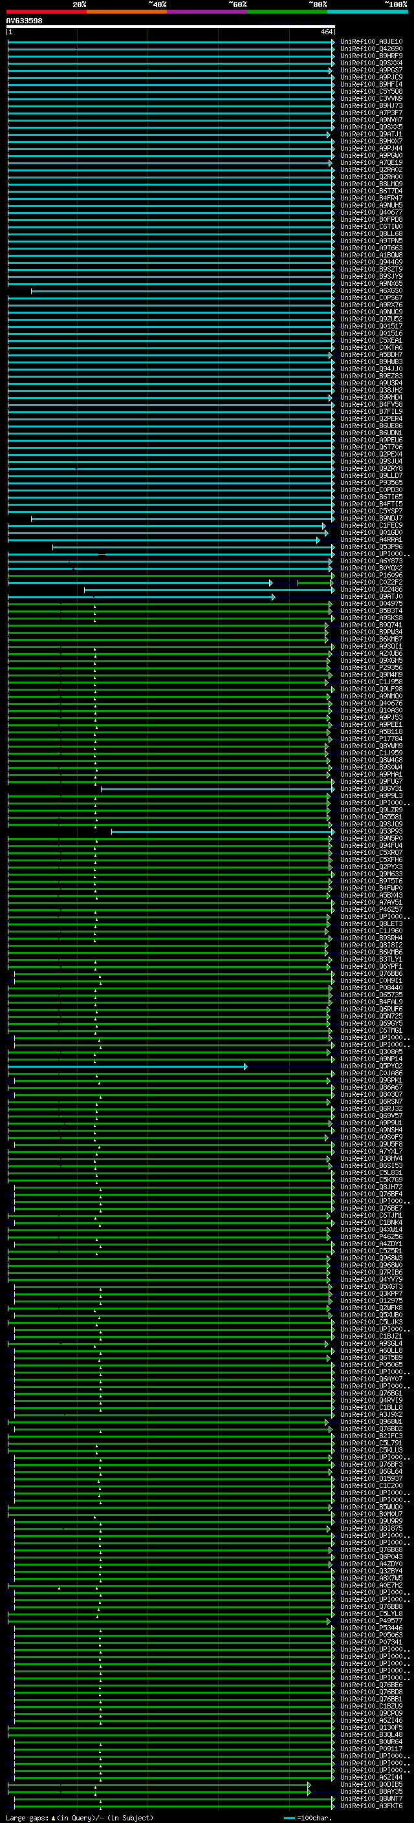Click the UniRef100_C6TIW0 label
Screen dimensions: 414x1823
(x=371, y=226)
